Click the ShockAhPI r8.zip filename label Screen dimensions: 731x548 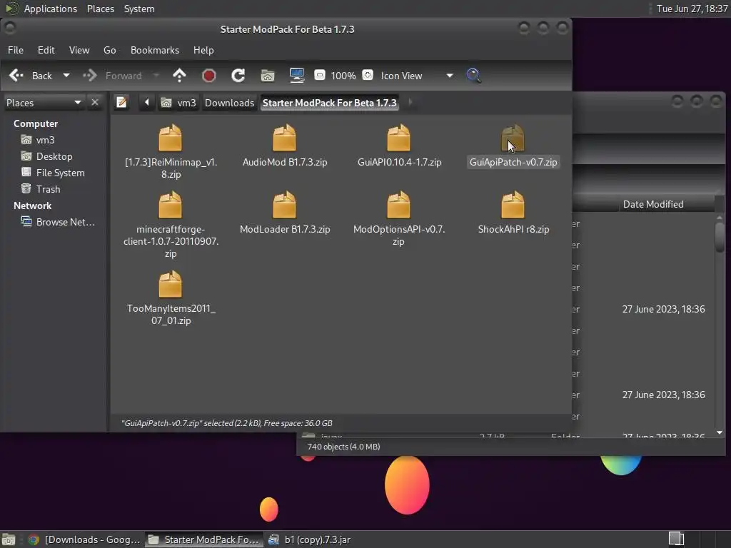pyautogui.click(x=513, y=229)
